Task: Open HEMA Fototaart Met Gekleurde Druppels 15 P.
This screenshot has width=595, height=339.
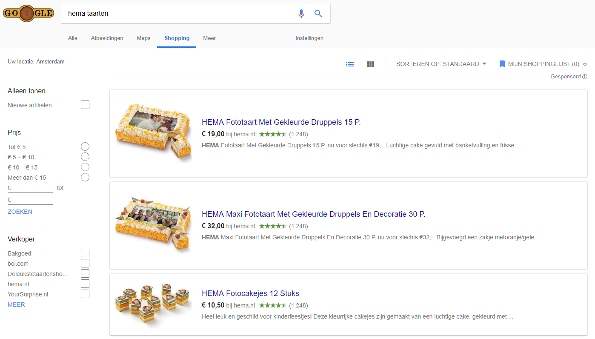Action: pyautogui.click(x=281, y=122)
